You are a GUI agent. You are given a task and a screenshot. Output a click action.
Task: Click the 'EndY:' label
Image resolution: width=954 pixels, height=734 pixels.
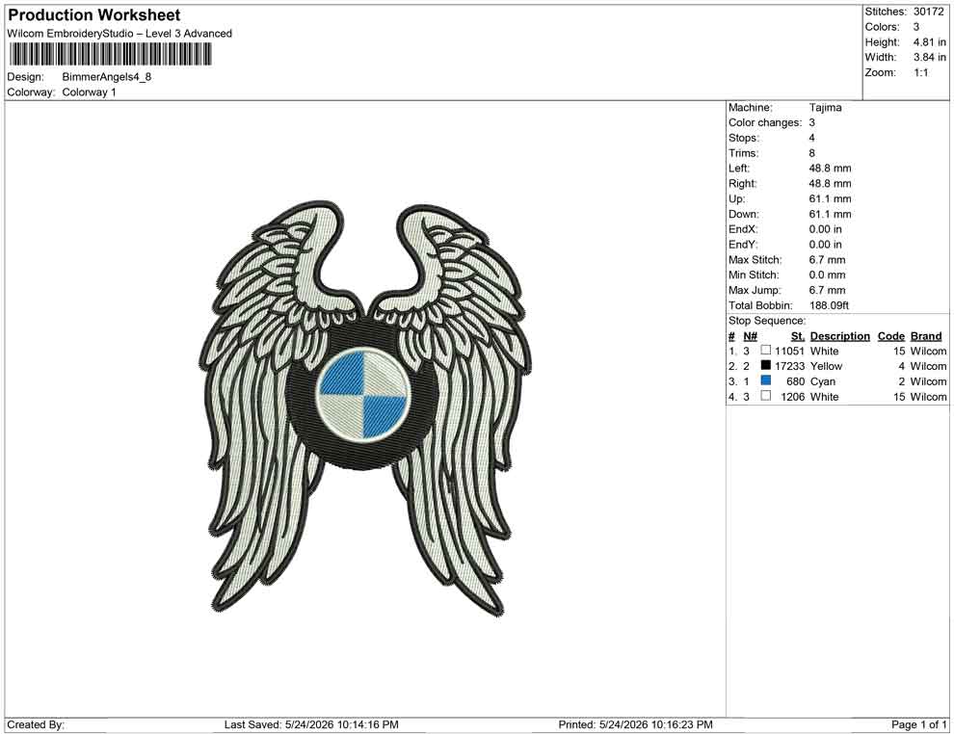(x=743, y=245)
